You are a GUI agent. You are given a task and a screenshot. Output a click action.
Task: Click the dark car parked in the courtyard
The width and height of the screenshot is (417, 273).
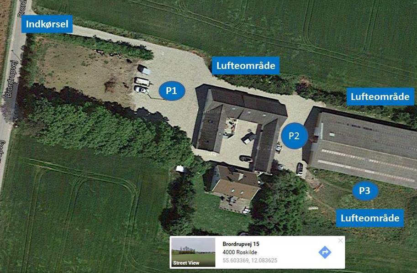click(246, 159)
